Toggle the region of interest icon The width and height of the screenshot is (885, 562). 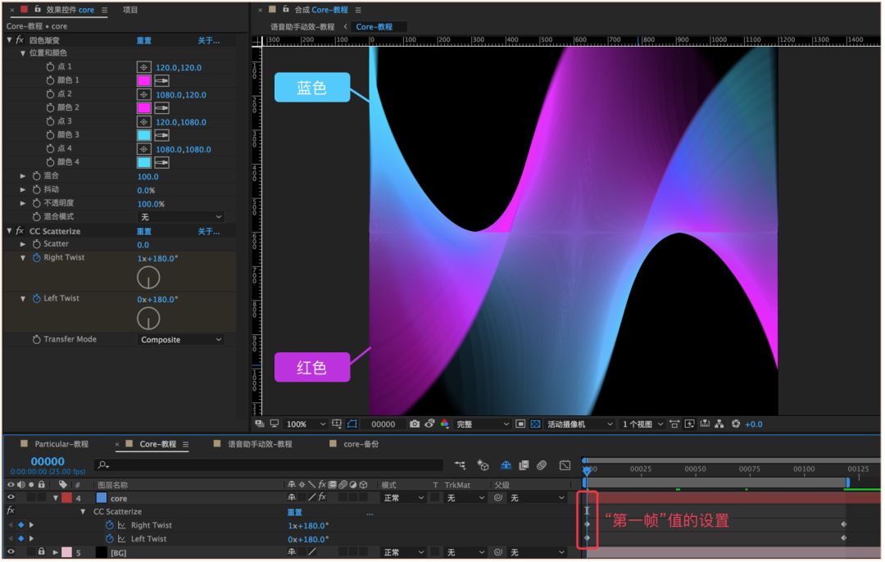point(520,424)
